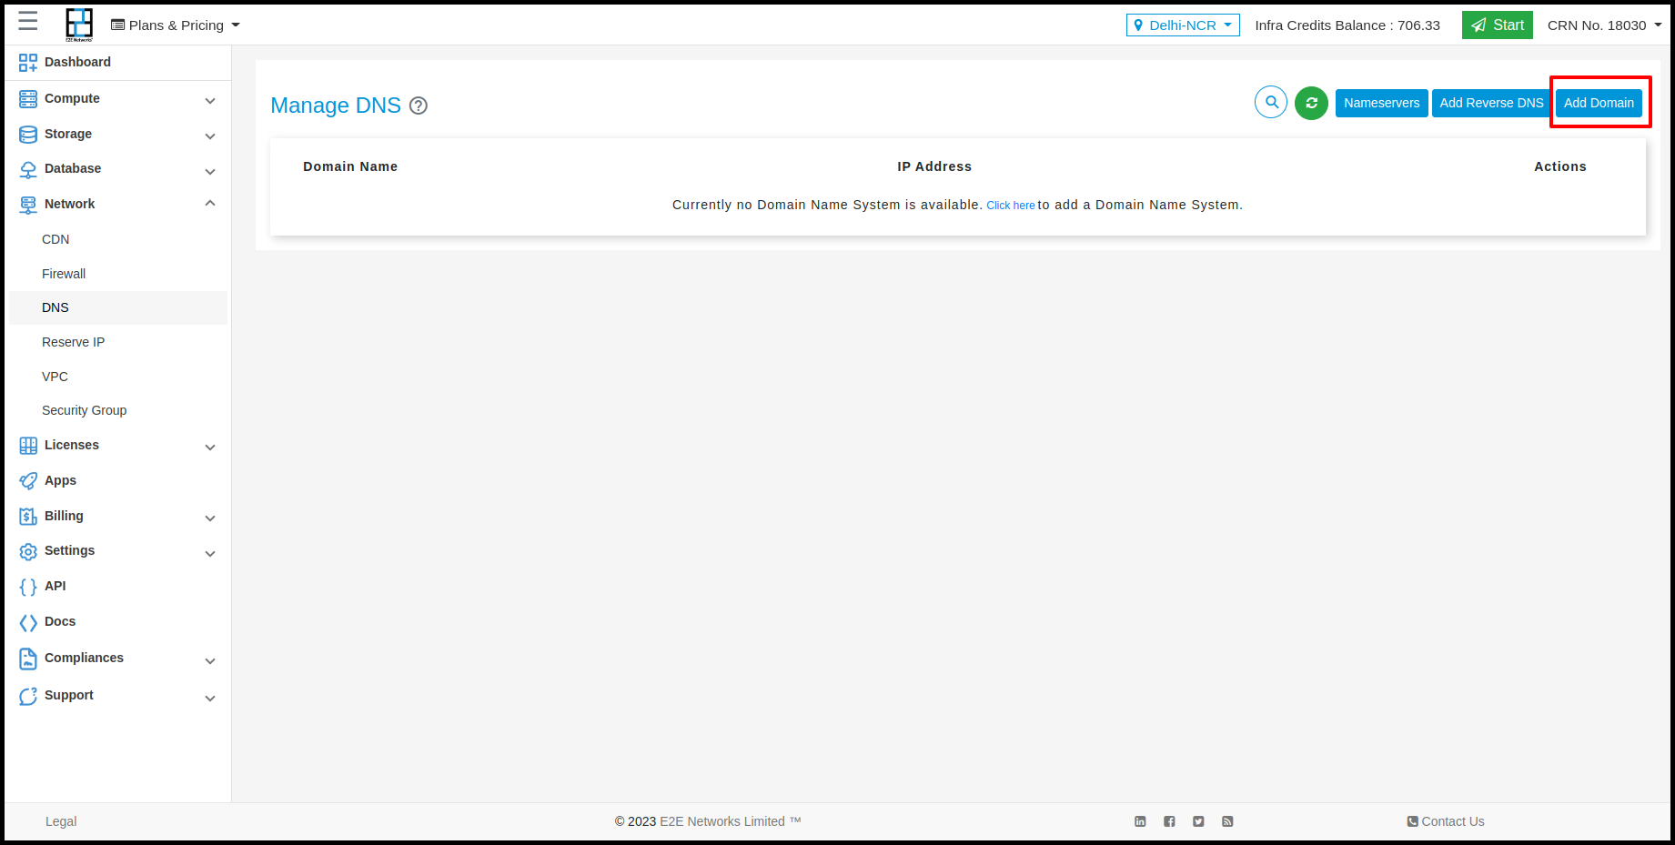Expand the Settings section chevron
The image size is (1675, 845).
210,553
